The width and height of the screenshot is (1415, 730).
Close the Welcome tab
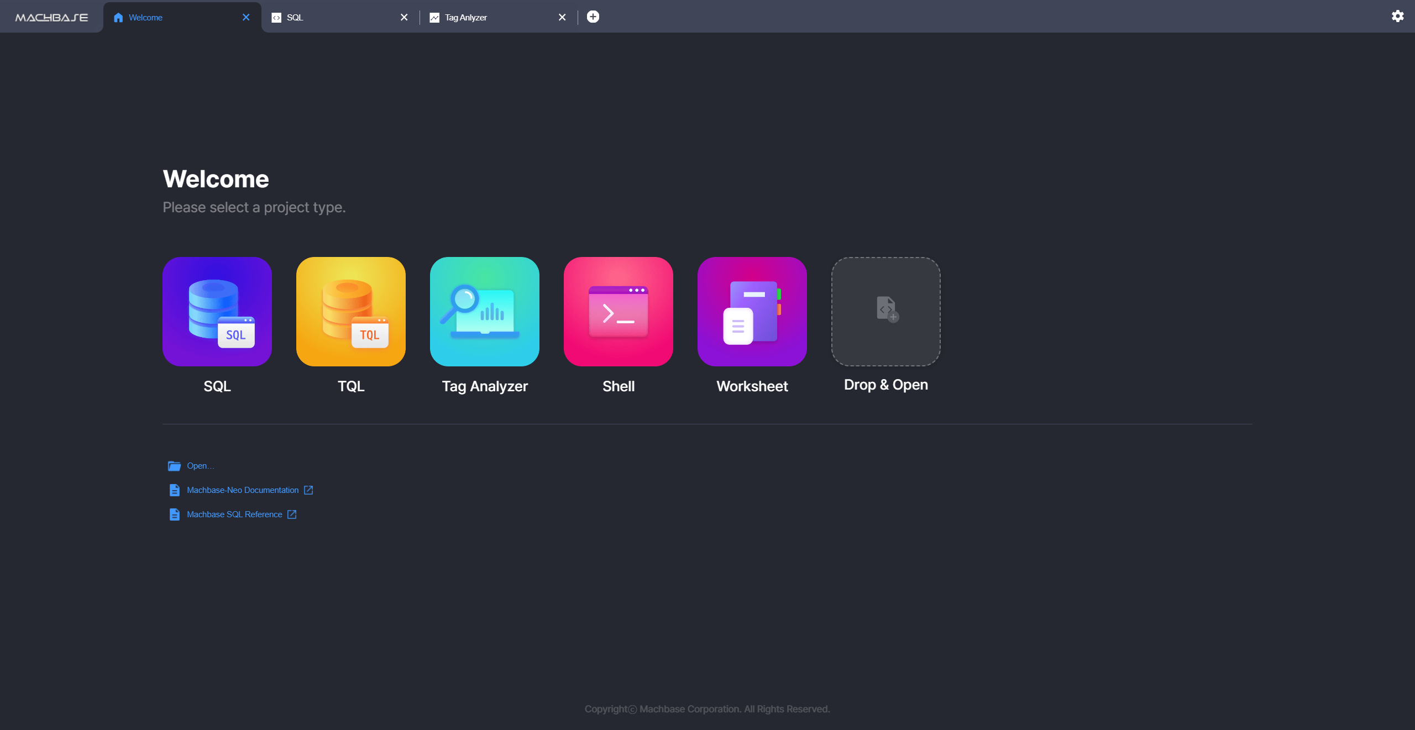point(246,17)
